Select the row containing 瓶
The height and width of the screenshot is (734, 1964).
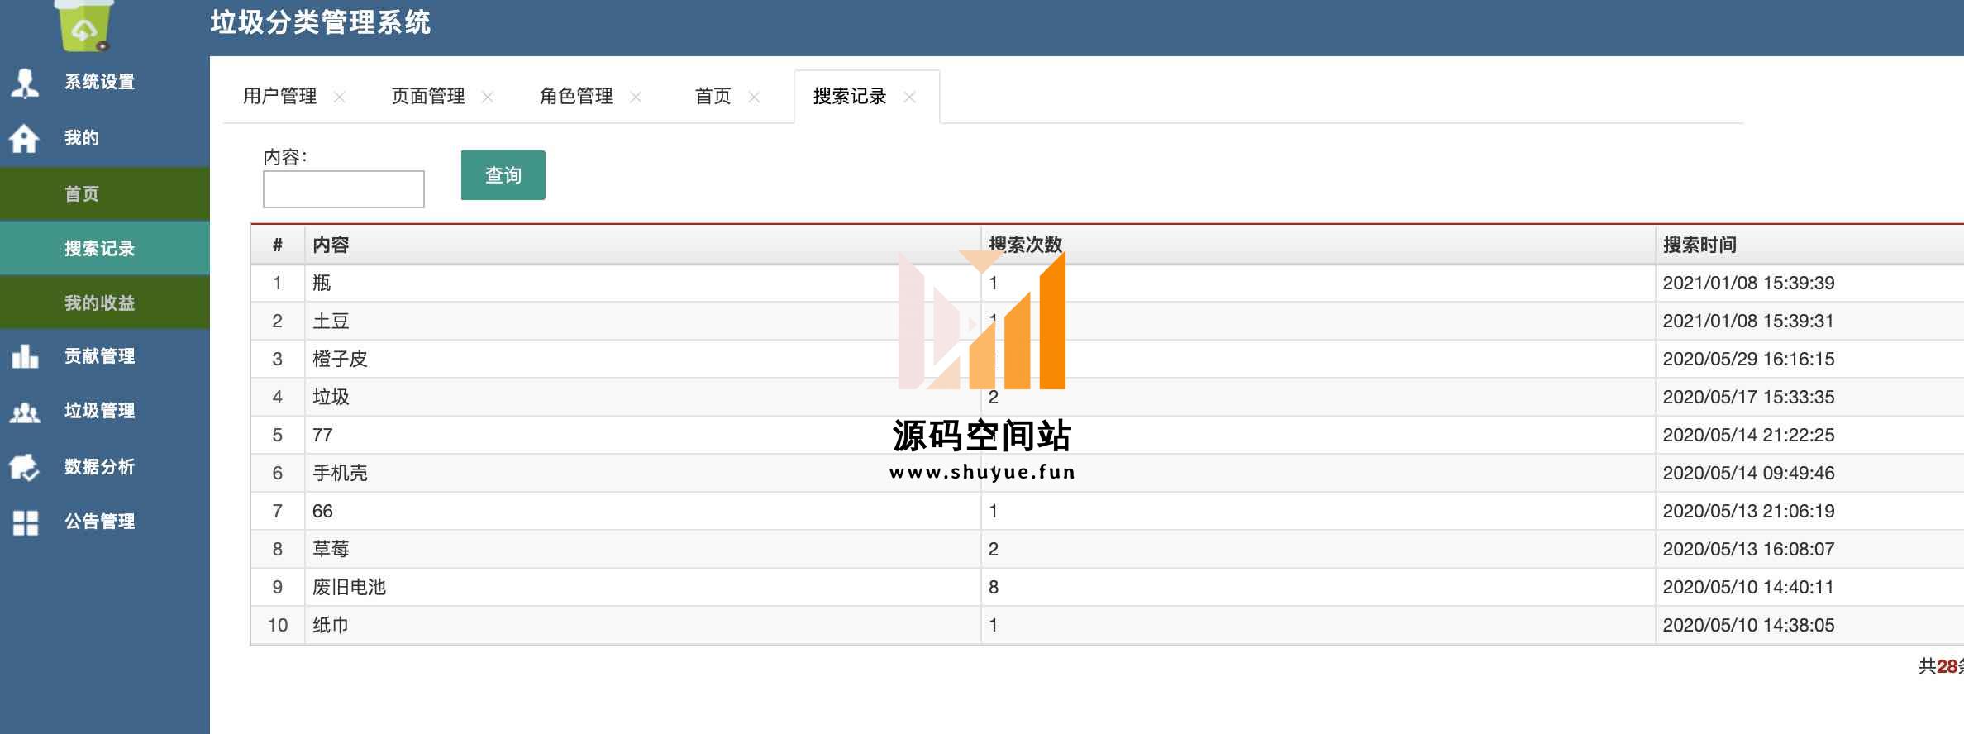point(1107,284)
